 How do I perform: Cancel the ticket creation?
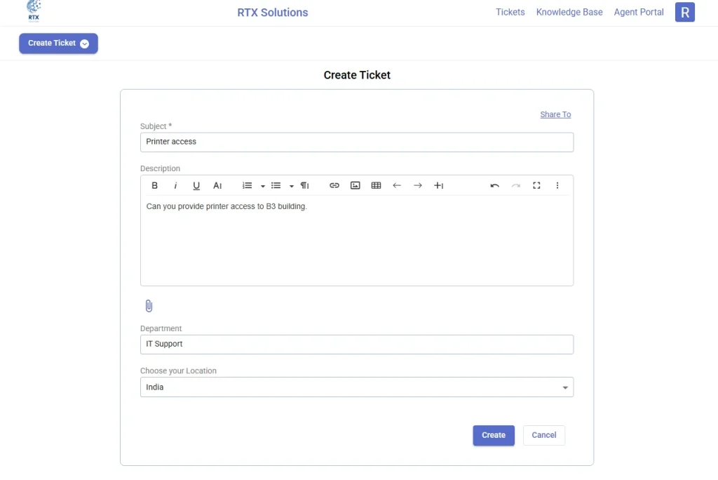pyautogui.click(x=544, y=436)
